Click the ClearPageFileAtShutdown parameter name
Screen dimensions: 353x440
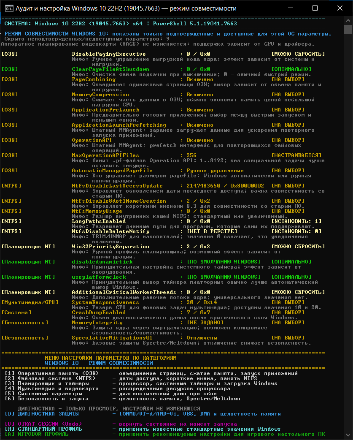click(x=110, y=69)
